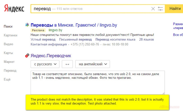Open Перевод from the sidebar
183x111 pixels.
coord(10,71)
